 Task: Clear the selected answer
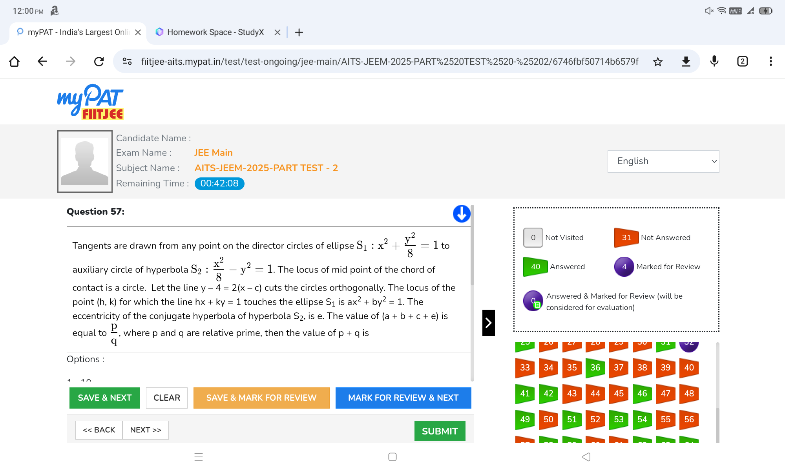point(167,398)
